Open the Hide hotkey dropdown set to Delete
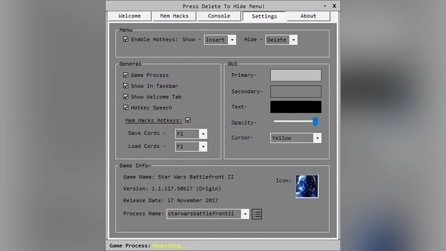 [x=294, y=39]
